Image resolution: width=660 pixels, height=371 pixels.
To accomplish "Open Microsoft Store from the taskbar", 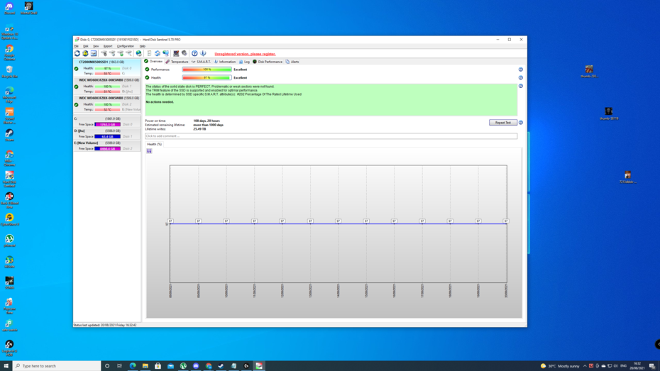I will pyautogui.click(x=158, y=366).
